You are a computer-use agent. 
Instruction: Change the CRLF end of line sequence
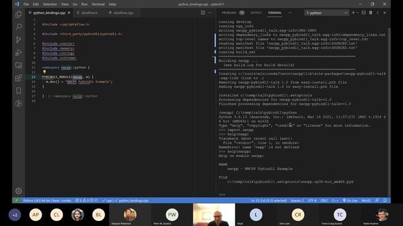click(324, 200)
